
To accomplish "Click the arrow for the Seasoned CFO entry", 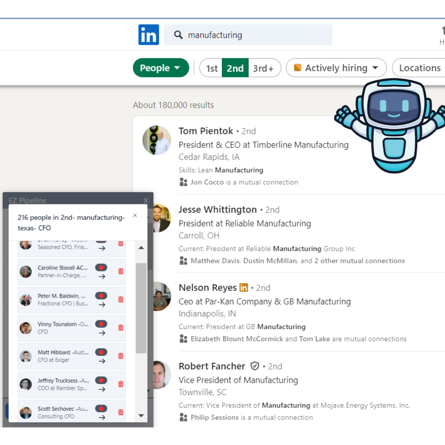I will 102,248.
